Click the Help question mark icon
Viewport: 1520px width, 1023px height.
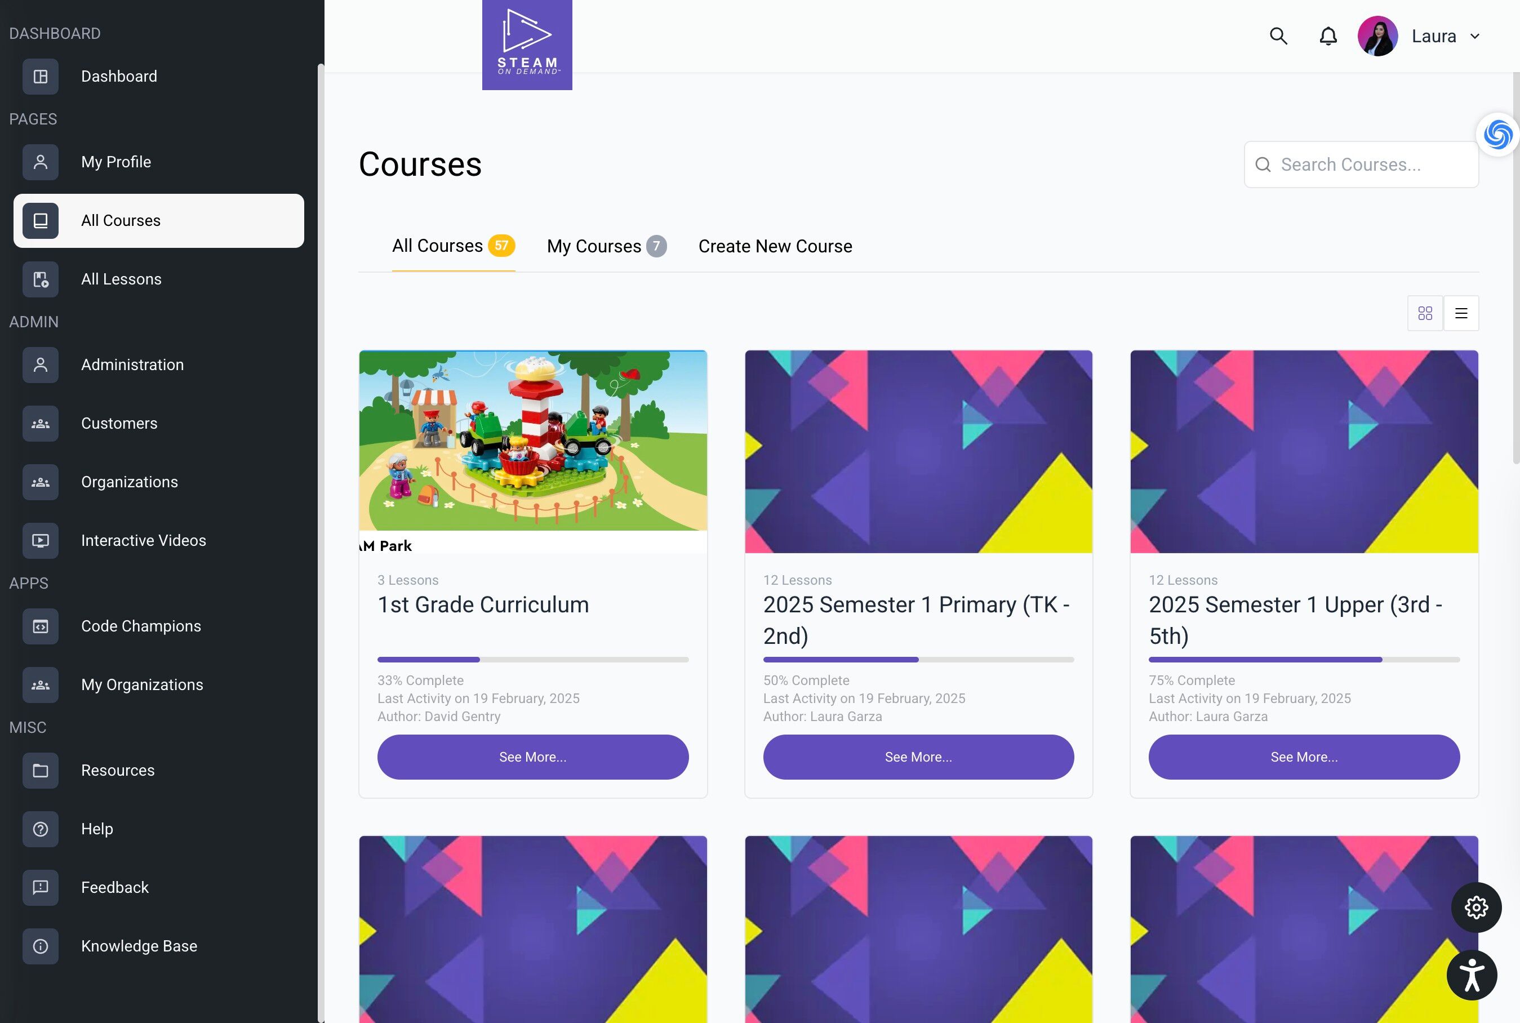tap(41, 829)
